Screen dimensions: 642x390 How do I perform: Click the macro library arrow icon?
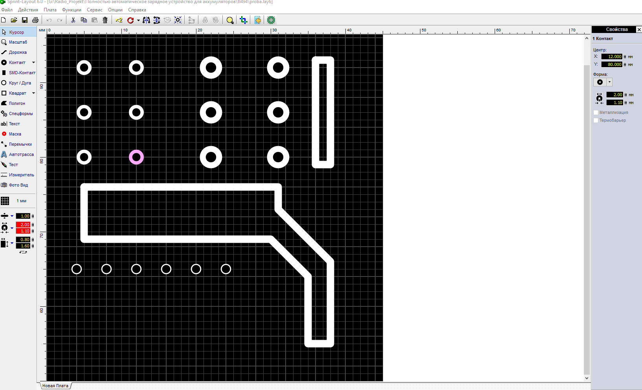(258, 20)
